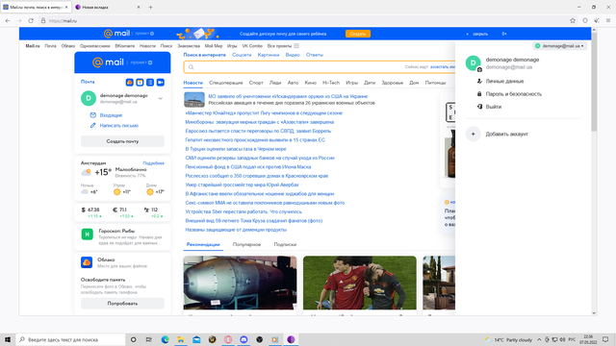Bookmark this page with the star icon
The height and width of the screenshot is (346, 616).
point(573,21)
